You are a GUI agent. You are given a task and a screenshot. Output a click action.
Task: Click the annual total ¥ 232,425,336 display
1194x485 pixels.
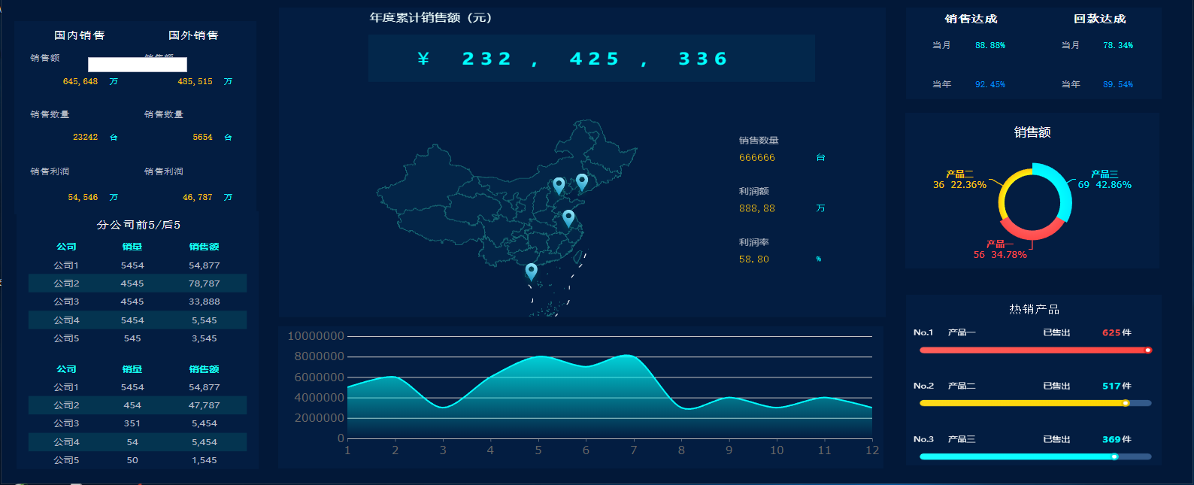(592, 59)
